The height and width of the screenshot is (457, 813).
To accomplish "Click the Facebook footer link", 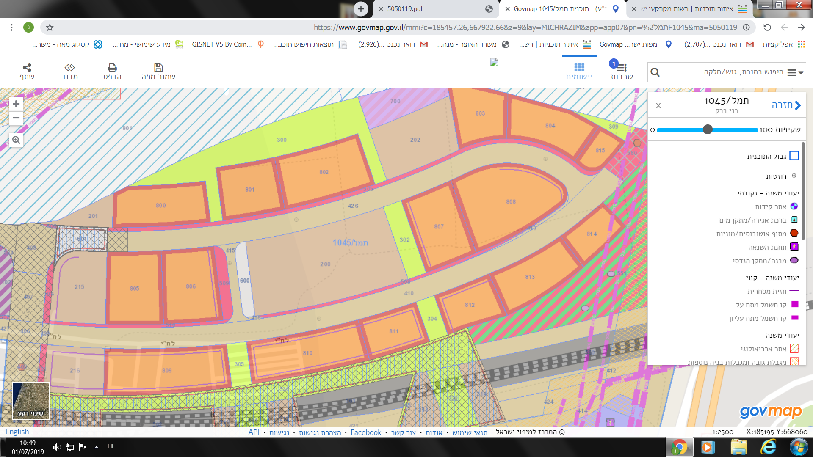I will (x=366, y=432).
